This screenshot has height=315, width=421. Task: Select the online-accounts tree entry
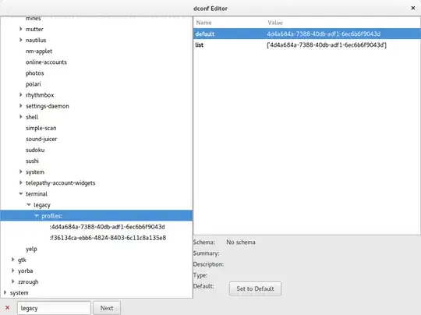tap(46, 62)
